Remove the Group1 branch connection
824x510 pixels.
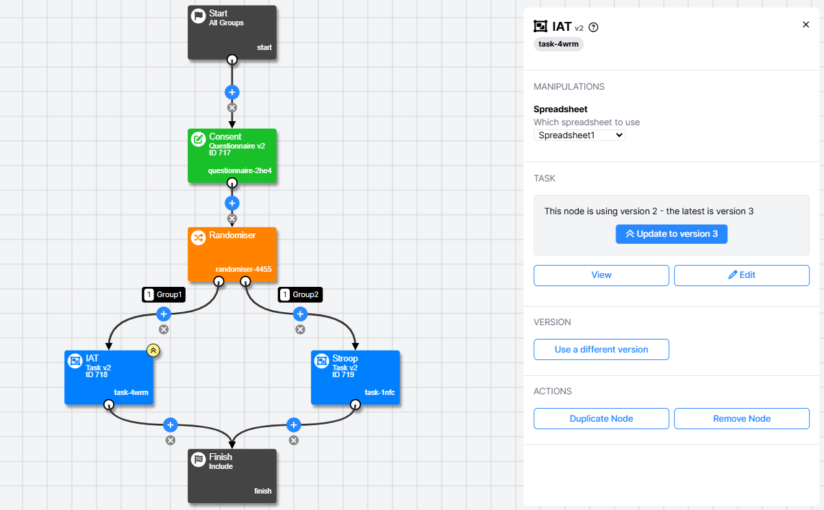[164, 329]
